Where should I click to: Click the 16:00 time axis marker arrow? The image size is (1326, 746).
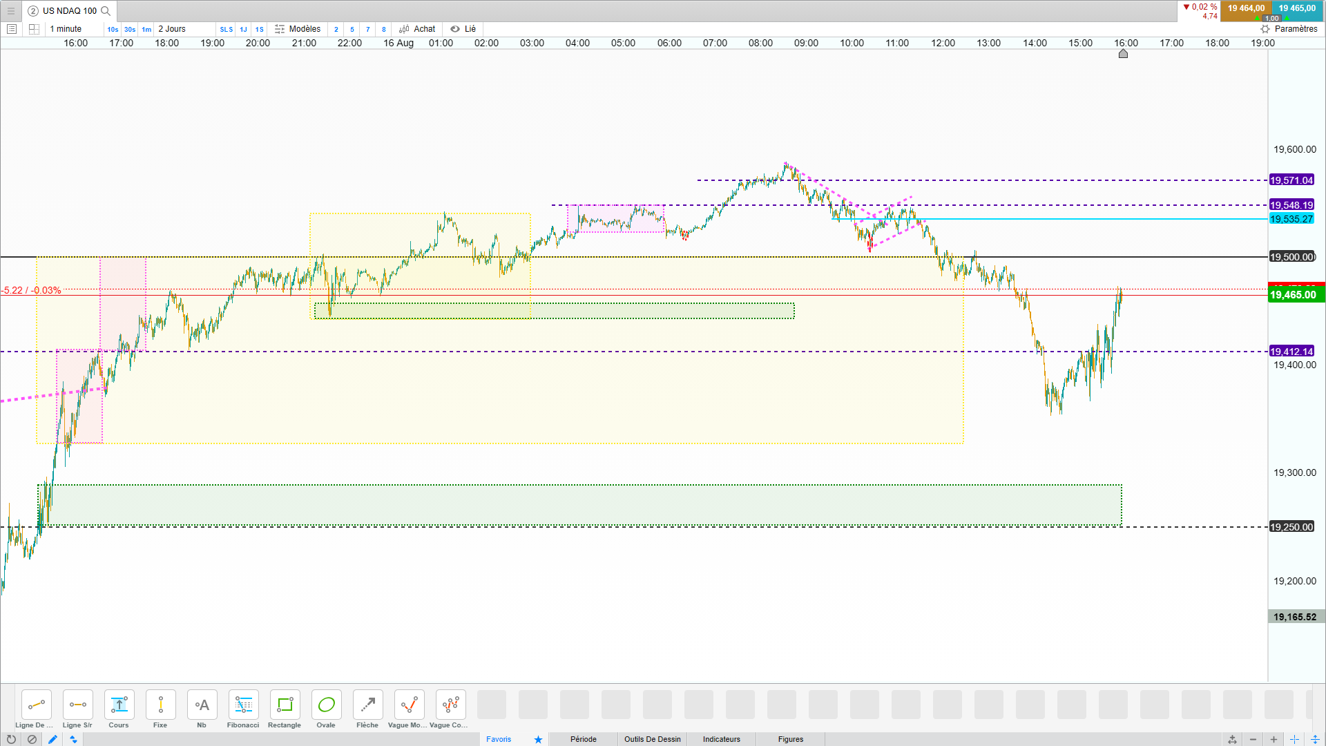[x=1123, y=54]
